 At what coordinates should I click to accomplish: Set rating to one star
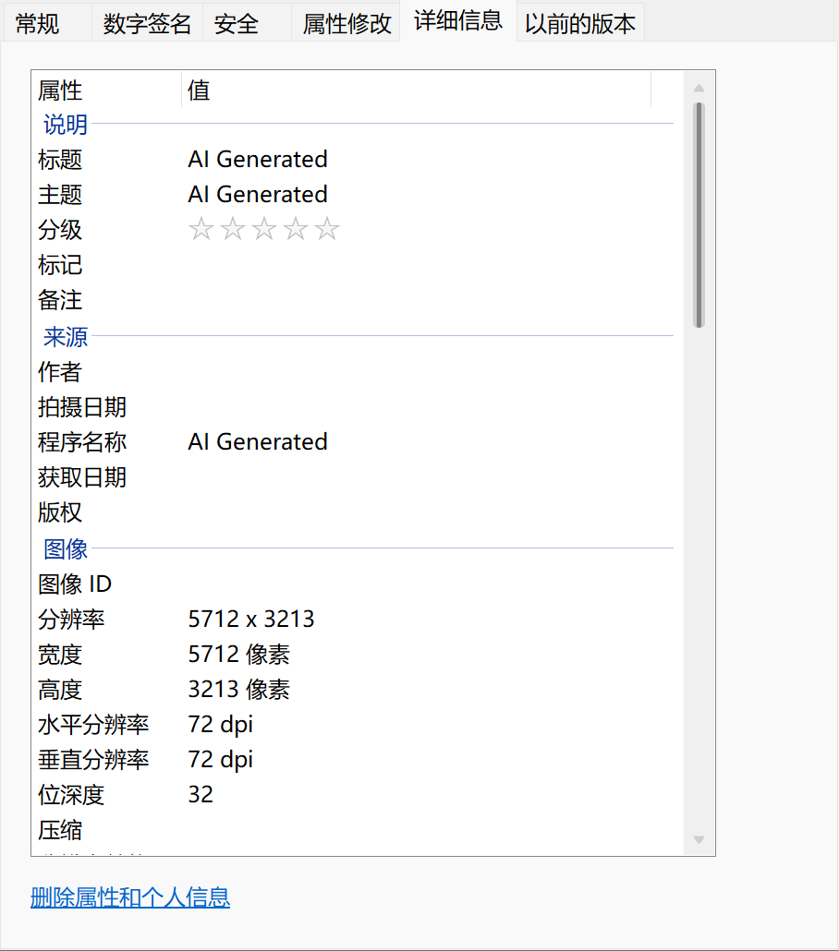click(201, 229)
